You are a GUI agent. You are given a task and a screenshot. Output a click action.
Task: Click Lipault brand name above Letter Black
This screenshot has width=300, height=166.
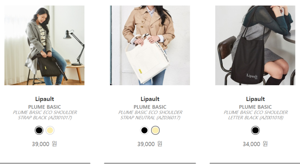coord(255,99)
